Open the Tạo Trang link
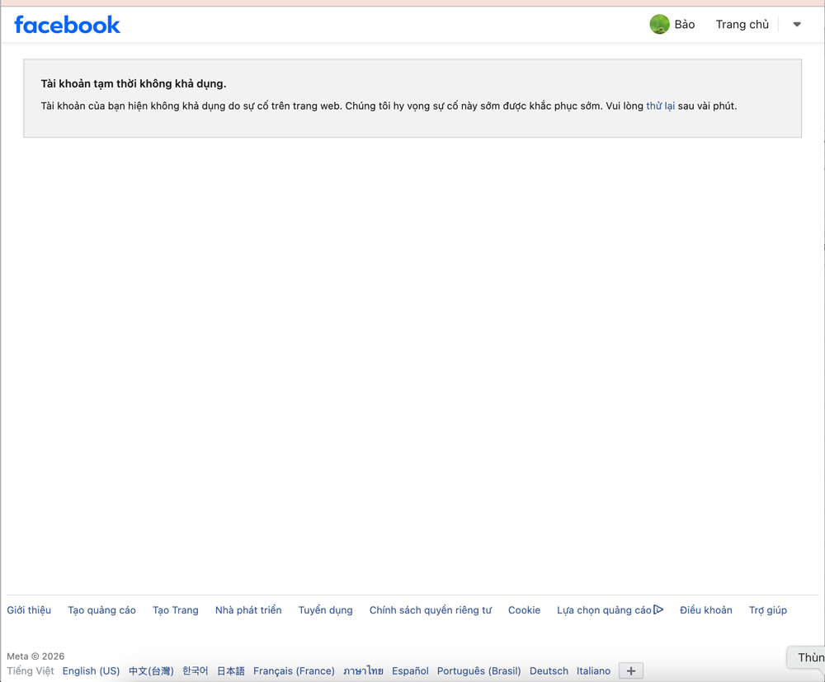 tap(175, 610)
